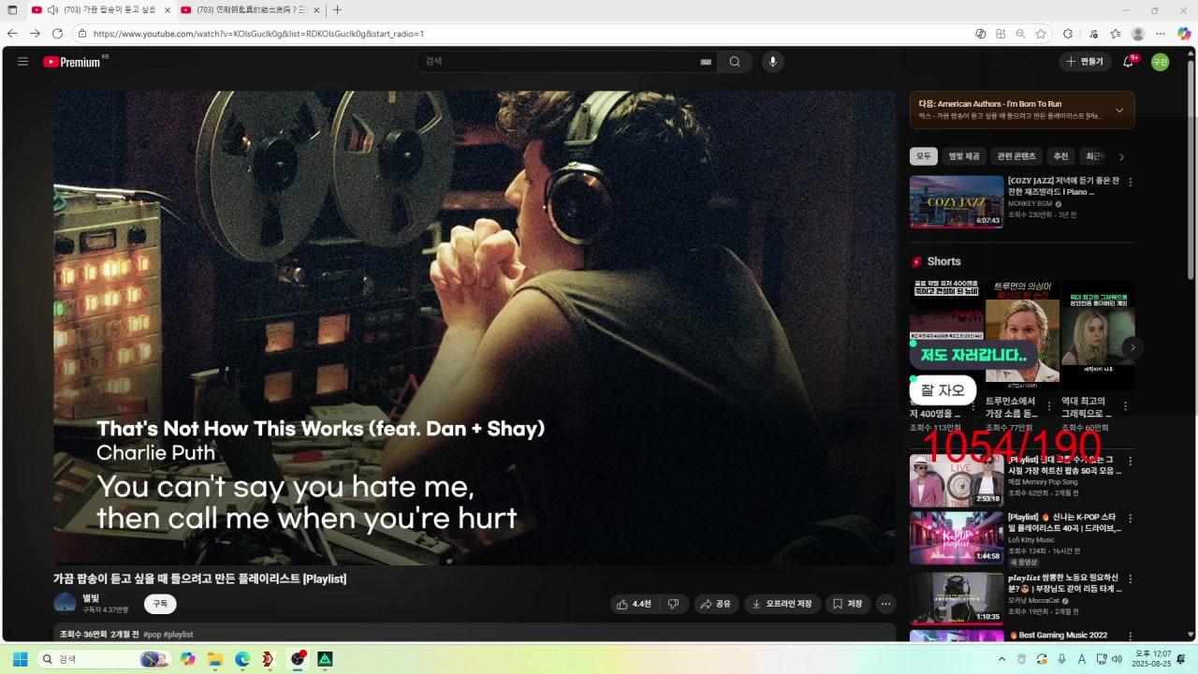Select the 관련 콘텐츠 filter chip

pos(1016,156)
